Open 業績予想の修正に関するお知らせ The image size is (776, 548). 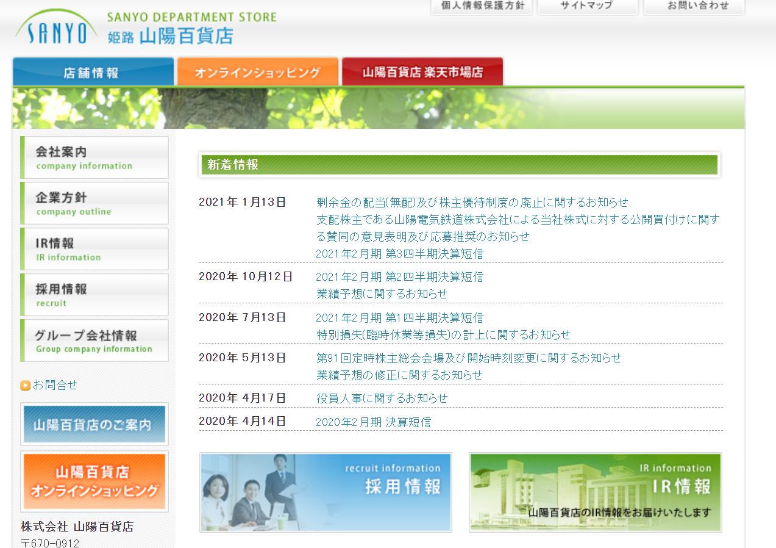[x=399, y=375]
